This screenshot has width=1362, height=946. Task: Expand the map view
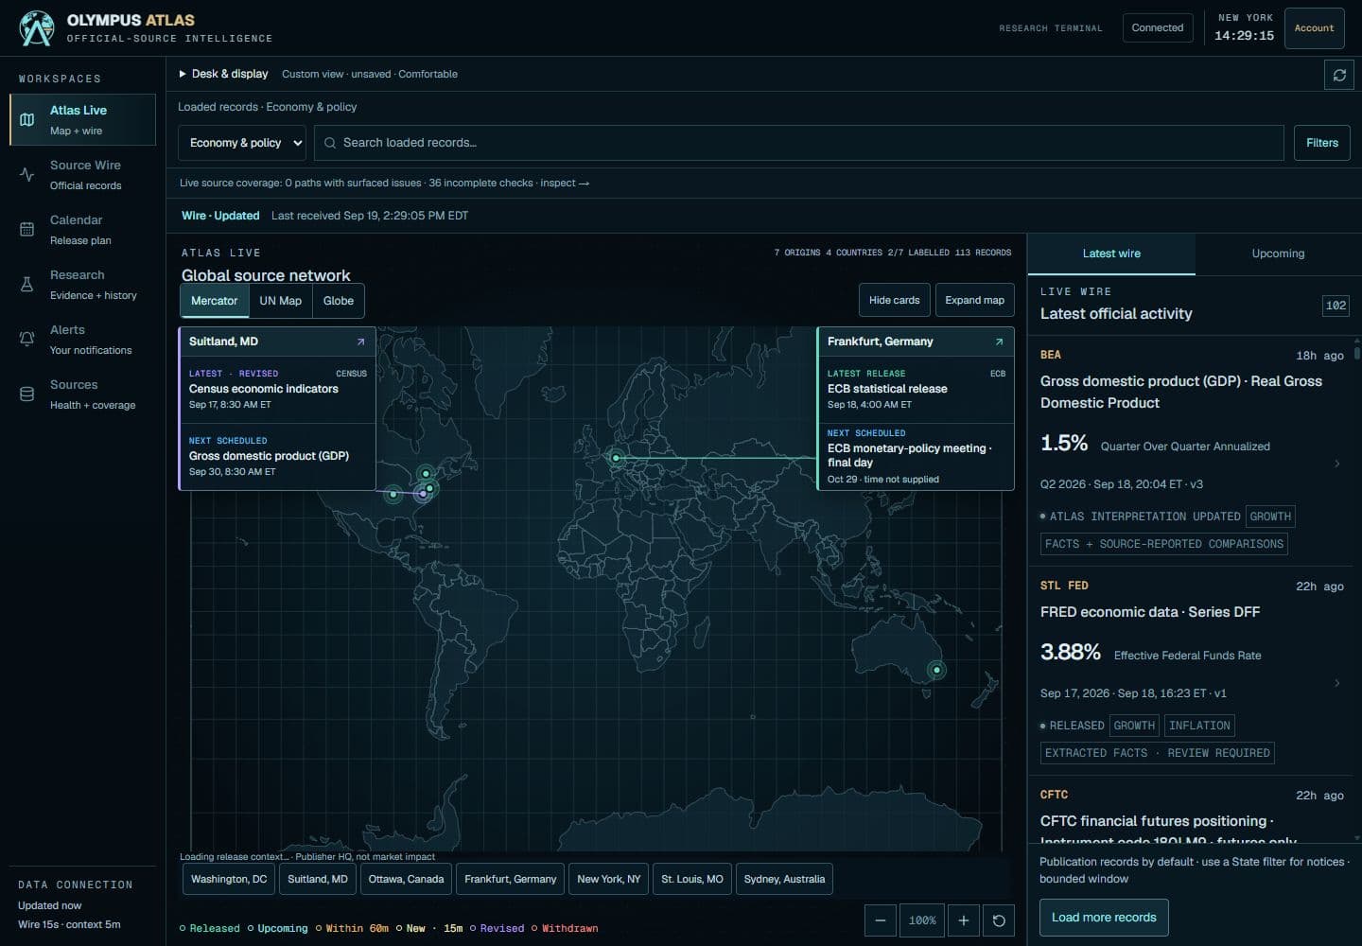(974, 300)
